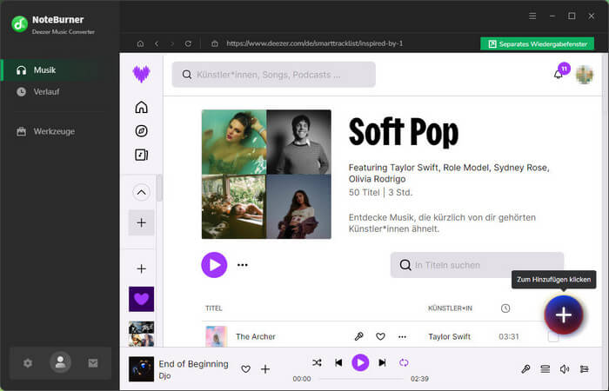Sort by duration clock column
Image resolution: width=609 pixels, height=391 pixels.
[505, 308]
